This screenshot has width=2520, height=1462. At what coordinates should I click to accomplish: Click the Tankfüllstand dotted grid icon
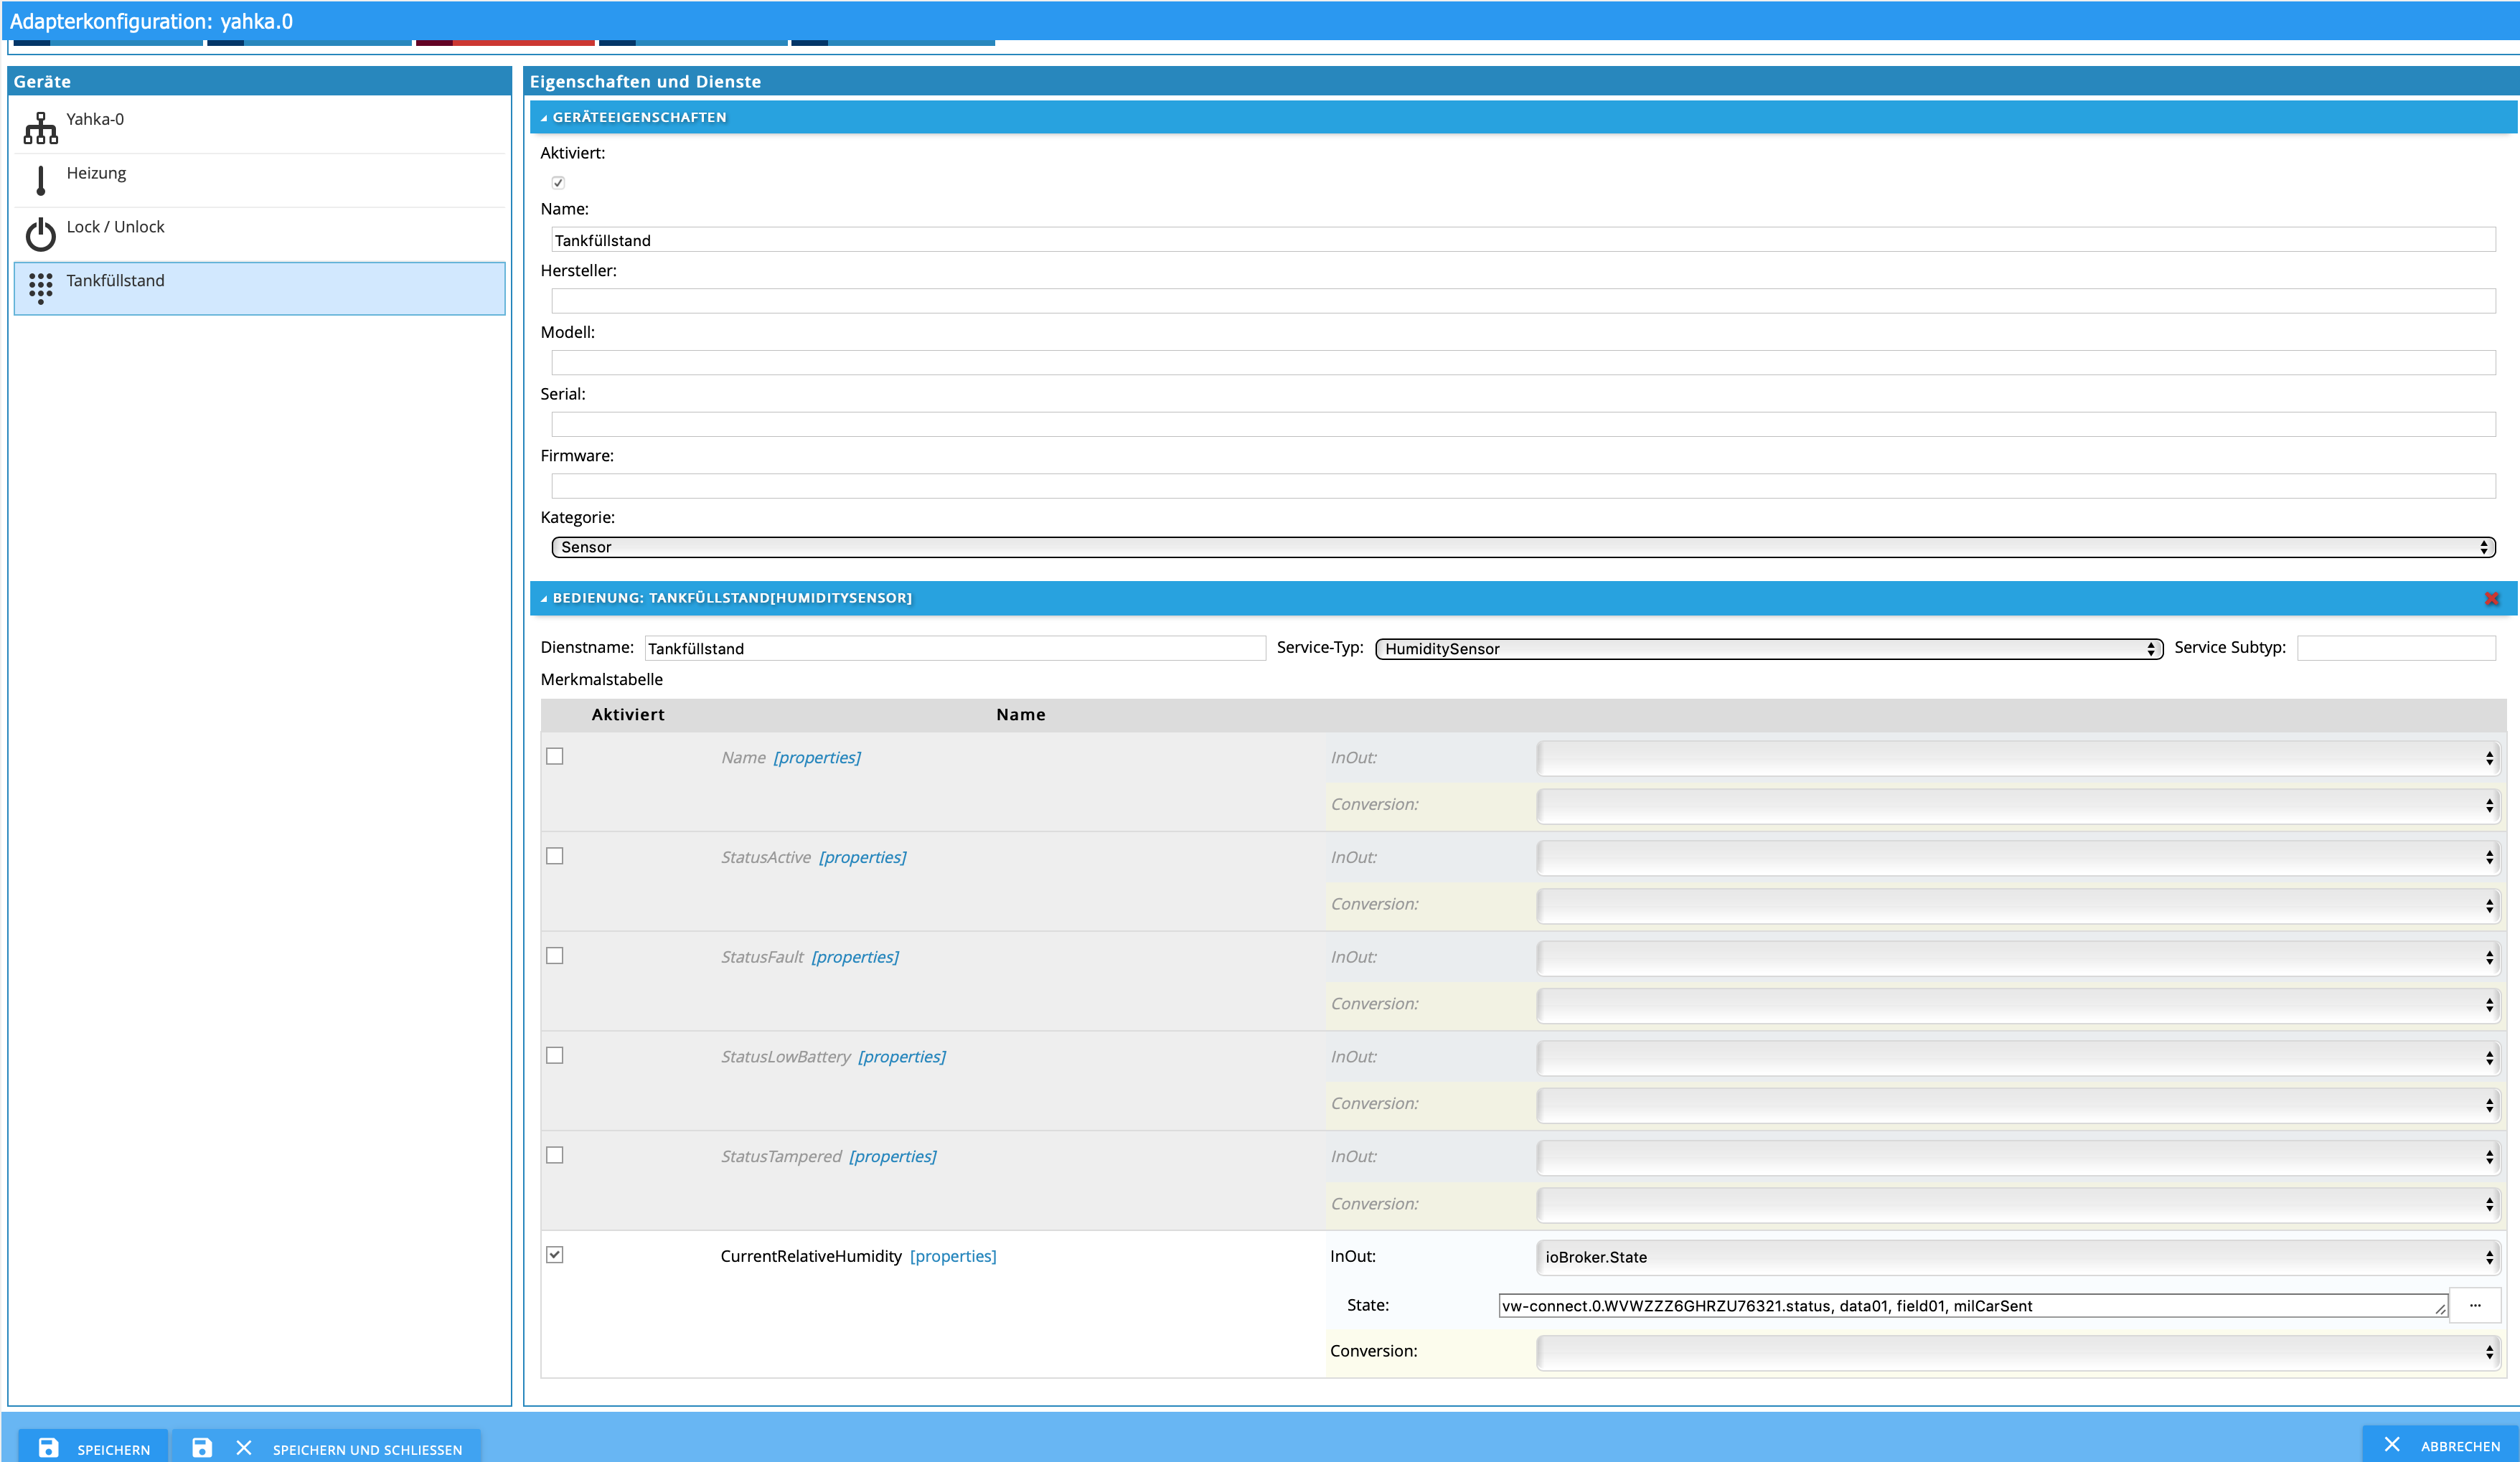[x=41, y=288]
